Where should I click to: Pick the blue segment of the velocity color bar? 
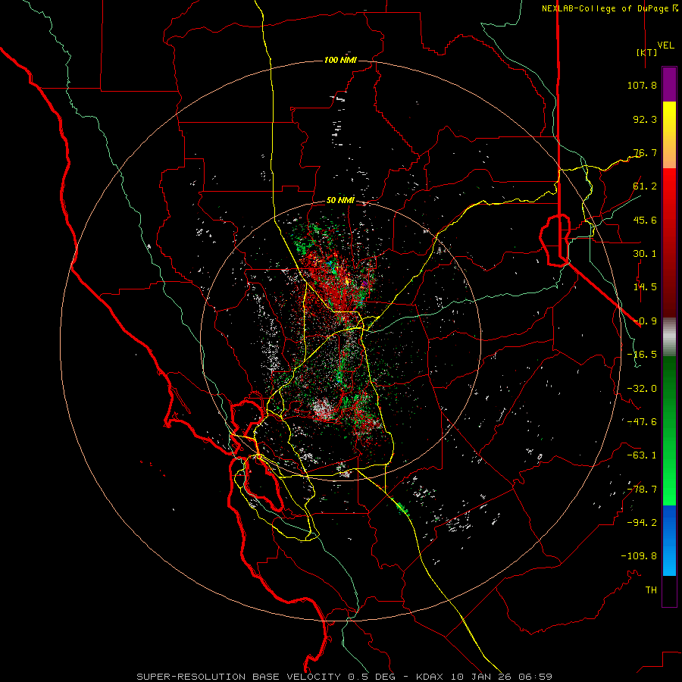coord(669,540)
